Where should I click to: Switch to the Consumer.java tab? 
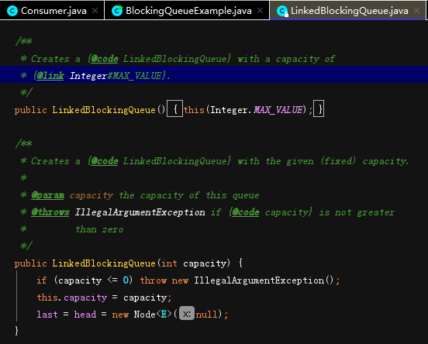pos(52,11)
